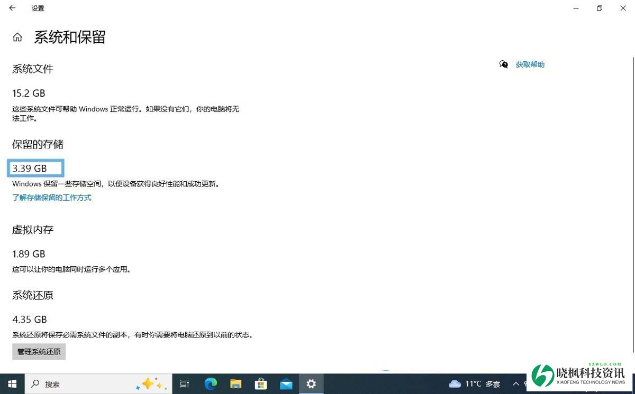
Task: Open the 获取帮助 help link
Action: [x=530, y=64]
